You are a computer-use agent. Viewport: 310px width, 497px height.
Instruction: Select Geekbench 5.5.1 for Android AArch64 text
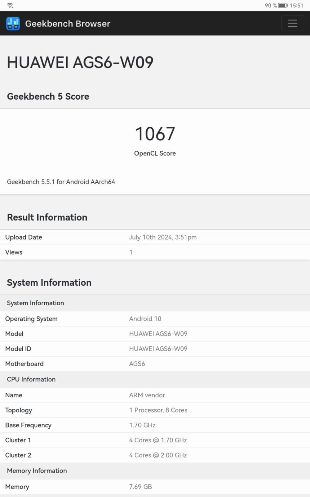61,182
